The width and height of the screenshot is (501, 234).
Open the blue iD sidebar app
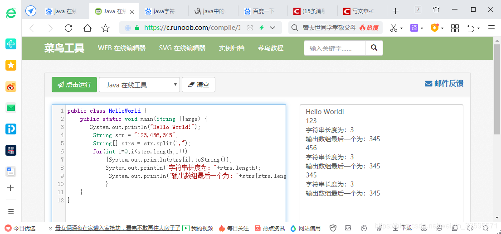pyautogui.click(x=11, y=129)
